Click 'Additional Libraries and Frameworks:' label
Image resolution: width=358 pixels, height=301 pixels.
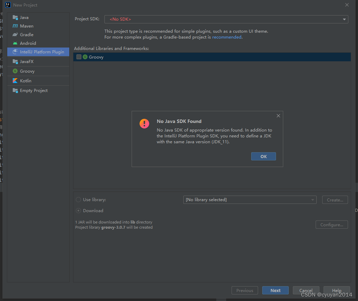point(111,48)
